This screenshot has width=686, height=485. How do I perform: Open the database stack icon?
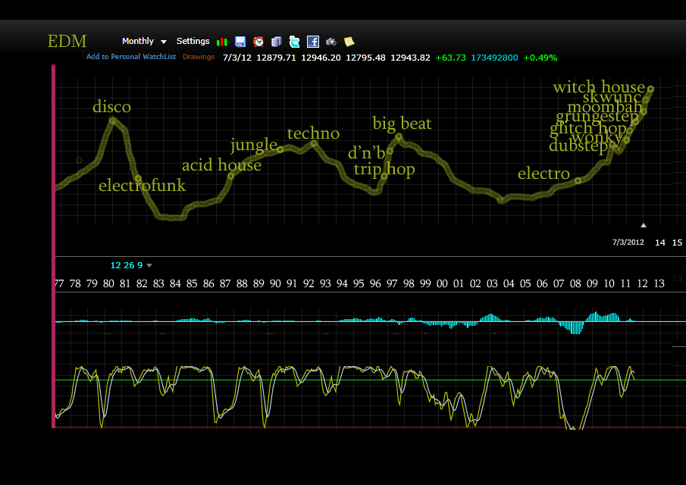point(277,42)
